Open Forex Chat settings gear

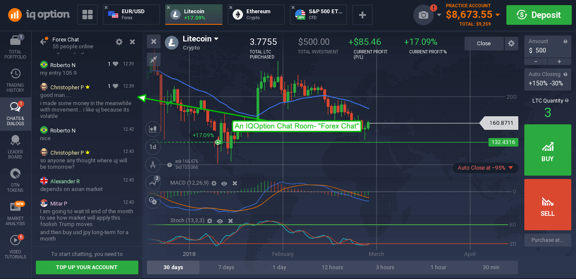click(119, 42)
